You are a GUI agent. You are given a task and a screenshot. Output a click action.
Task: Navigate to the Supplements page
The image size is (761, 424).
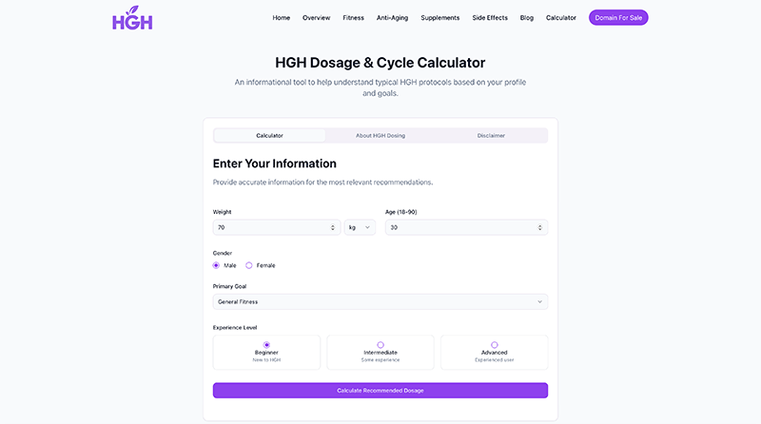pyautogui.click(x=440, y=17)
